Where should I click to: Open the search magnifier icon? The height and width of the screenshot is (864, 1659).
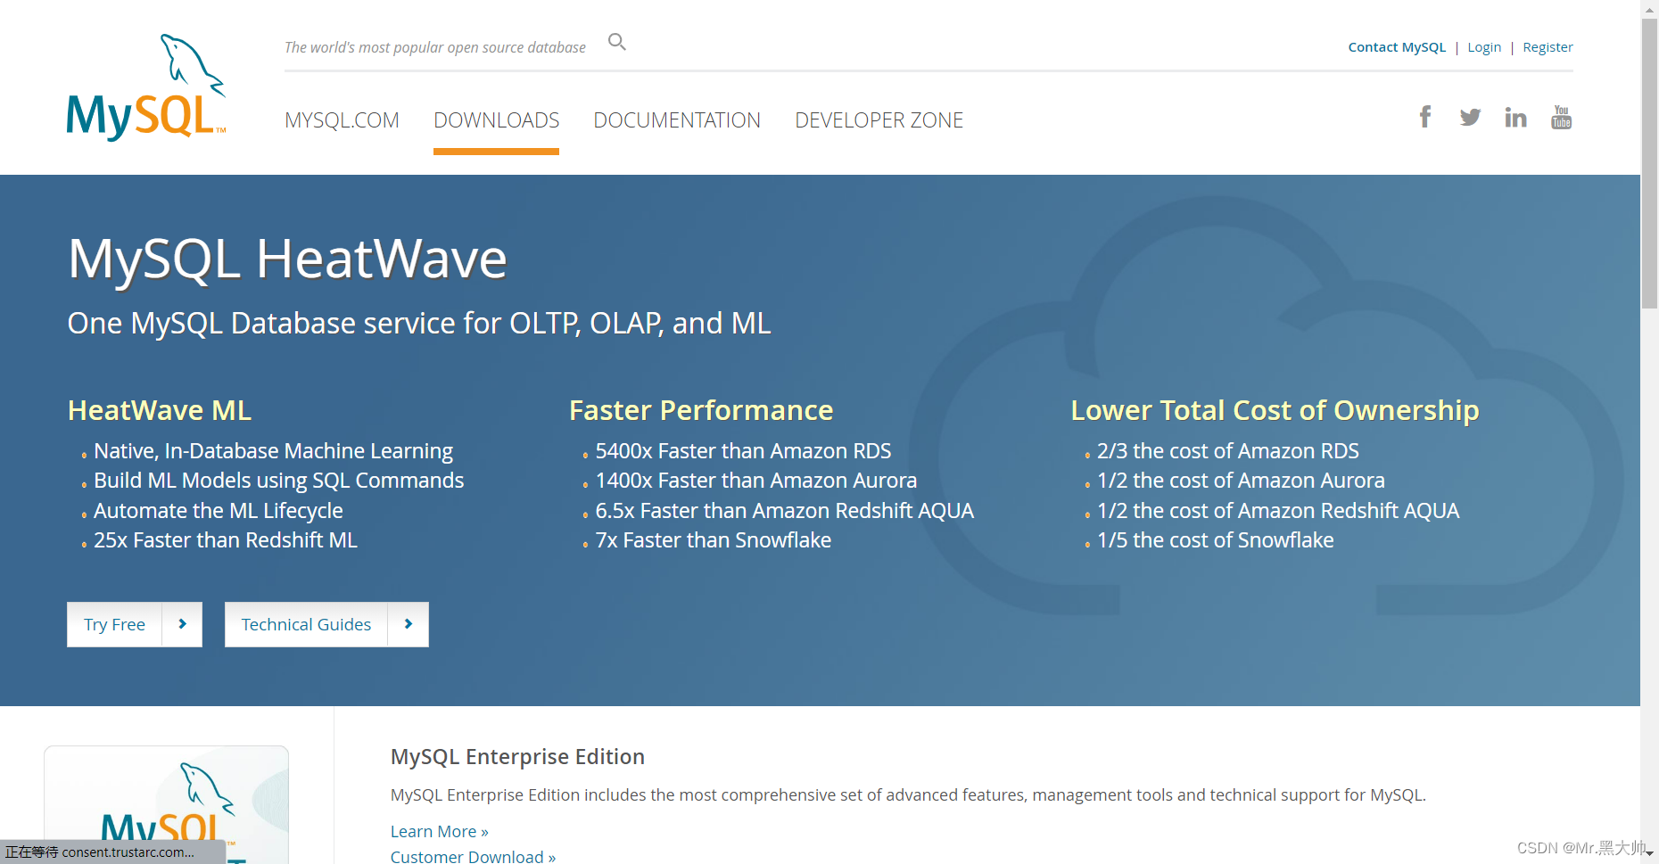click(x=616, y=42)
